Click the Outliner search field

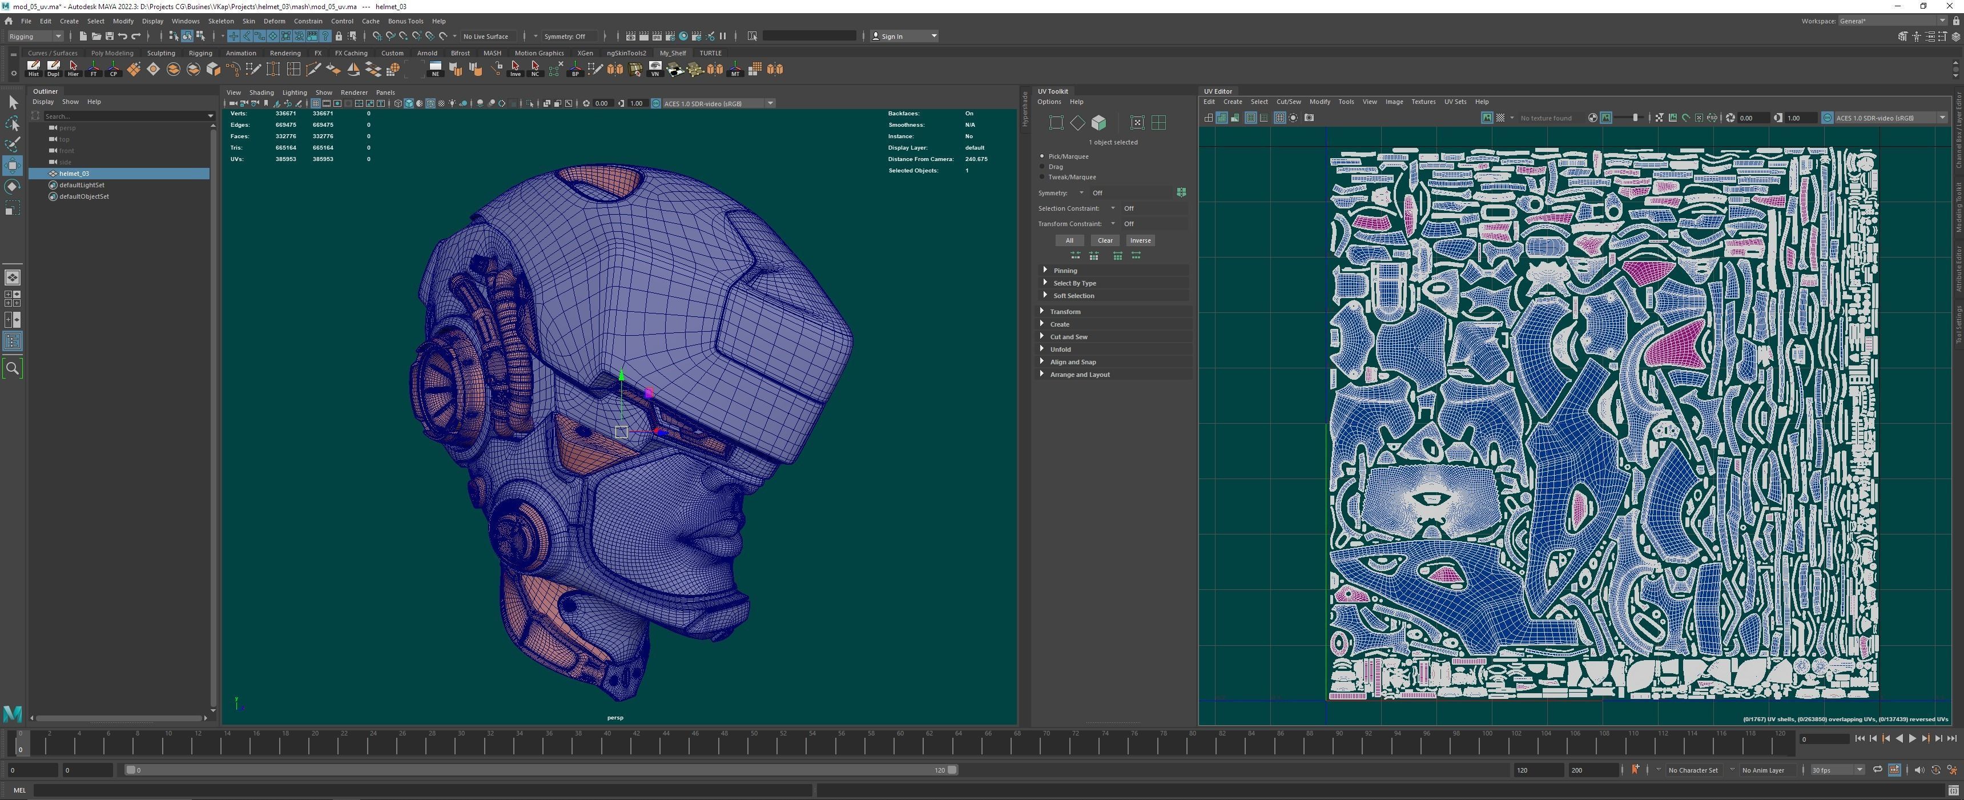tap(126, 116)
